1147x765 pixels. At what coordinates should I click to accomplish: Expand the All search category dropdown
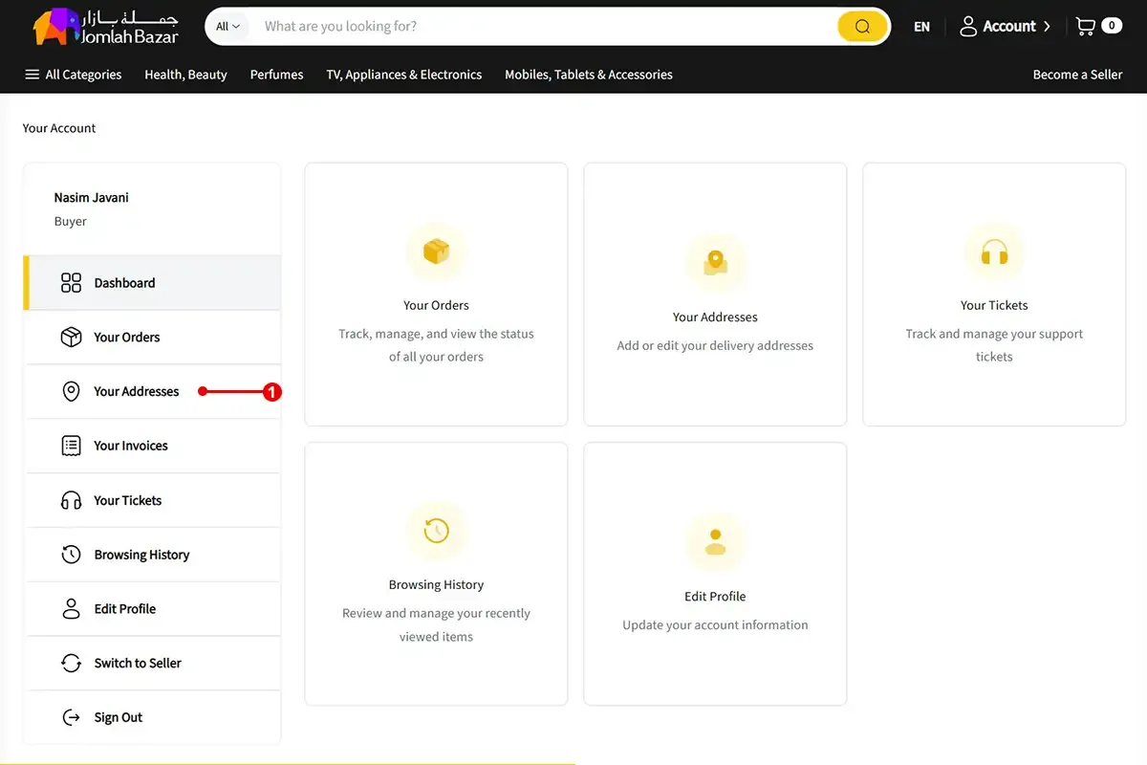point(227,27)
